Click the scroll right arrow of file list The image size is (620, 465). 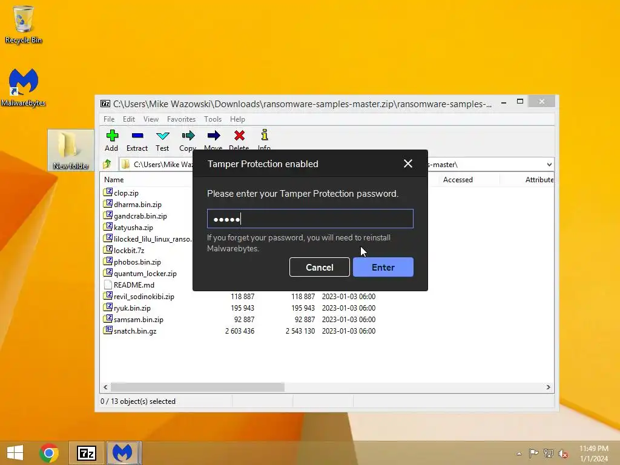click(549, 387)
